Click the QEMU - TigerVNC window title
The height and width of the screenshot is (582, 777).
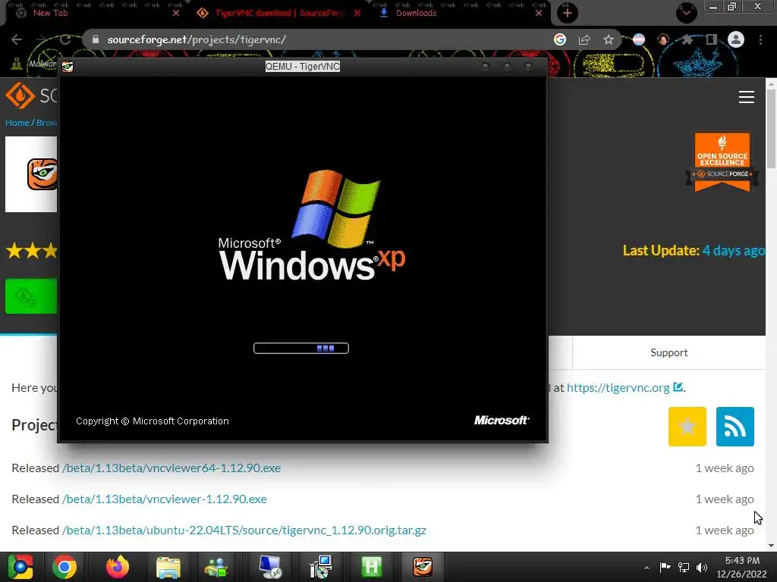[x=302, y=67]
